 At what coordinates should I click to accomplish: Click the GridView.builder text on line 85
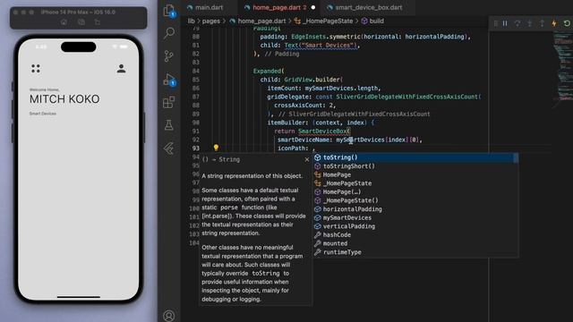(x=312, y=80)
